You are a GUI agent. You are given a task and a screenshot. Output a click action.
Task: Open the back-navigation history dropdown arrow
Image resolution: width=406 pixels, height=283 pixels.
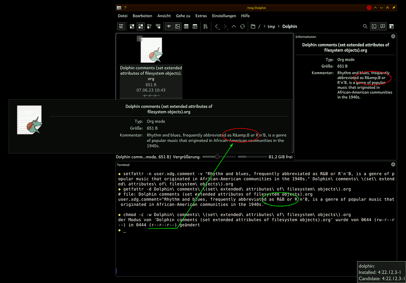coord(218,29)
